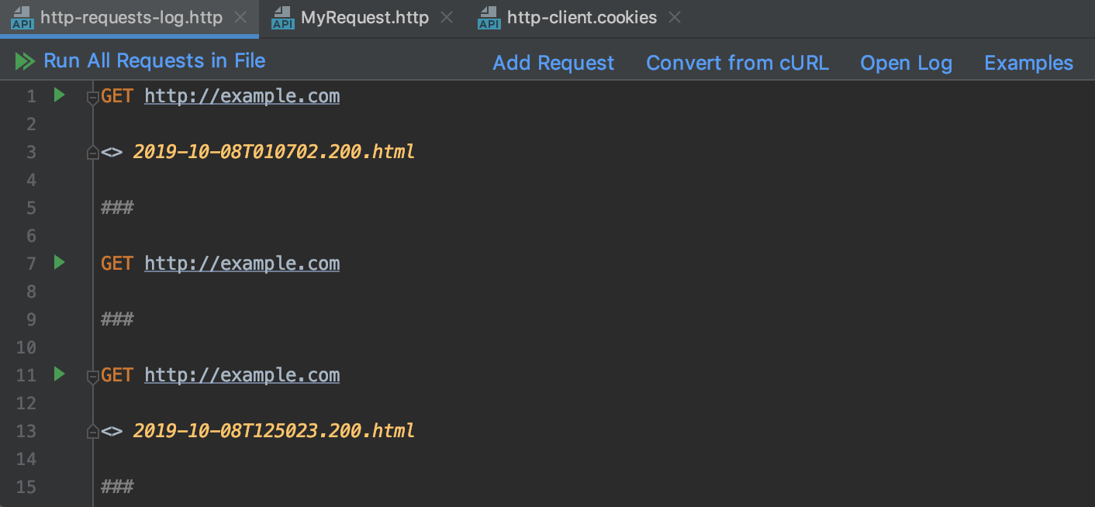The height and width of the screenshot is (507, 1095).
Task: Close the http-client.cookies tab
Action: point(675,17)
